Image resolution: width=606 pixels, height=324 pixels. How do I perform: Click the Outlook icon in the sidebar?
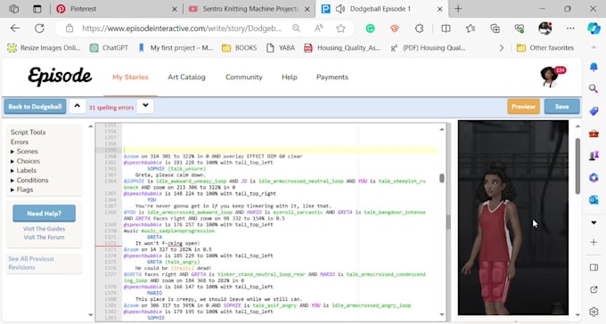pyautogui.click(x=594, y=199)
